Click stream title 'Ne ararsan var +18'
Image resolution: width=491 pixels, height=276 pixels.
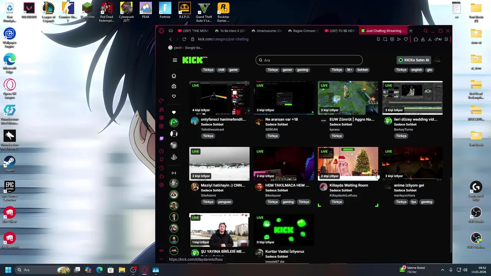click(282, 119)
